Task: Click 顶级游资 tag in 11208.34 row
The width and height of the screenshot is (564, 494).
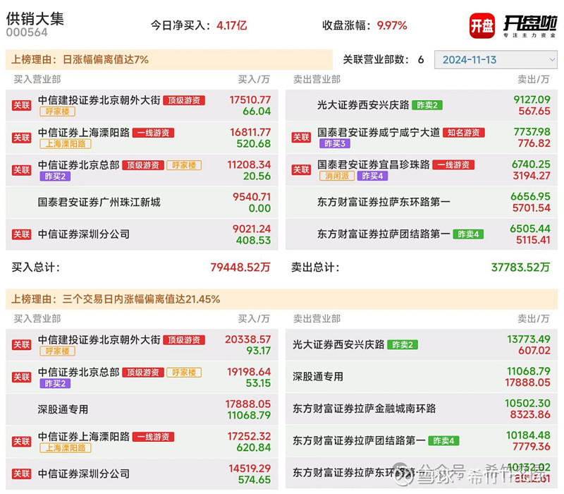Action: pos(143,165)
